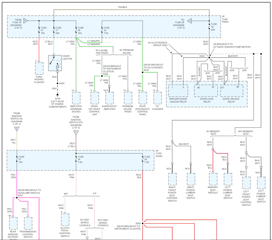Click the Driver's Door Unlock Relay box
Screen dimensions: 272x240
178,91
